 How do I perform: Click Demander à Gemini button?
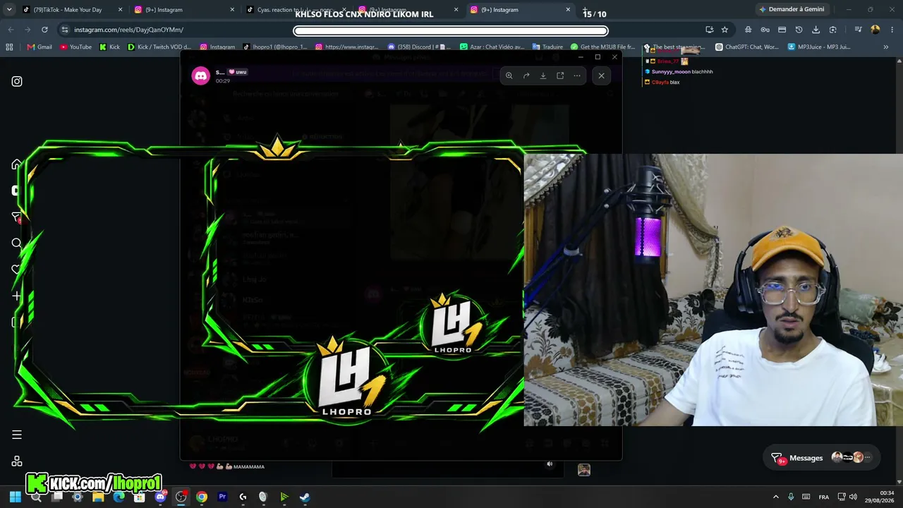coord(792,10)
